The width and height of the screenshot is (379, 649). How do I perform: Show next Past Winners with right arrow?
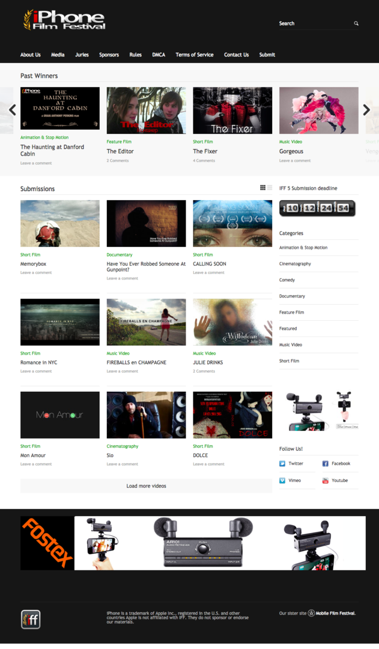pyautogui.click(x=366, y=110)
